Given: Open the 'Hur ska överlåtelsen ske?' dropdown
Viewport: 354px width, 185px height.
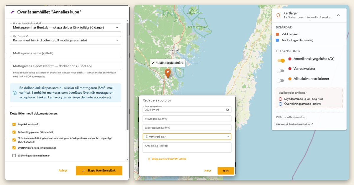Looking at the screenshot, I should 65,27.
